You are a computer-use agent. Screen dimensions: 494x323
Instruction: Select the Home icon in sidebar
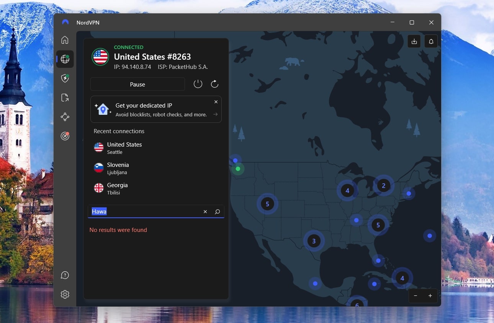tap(65, 40)
